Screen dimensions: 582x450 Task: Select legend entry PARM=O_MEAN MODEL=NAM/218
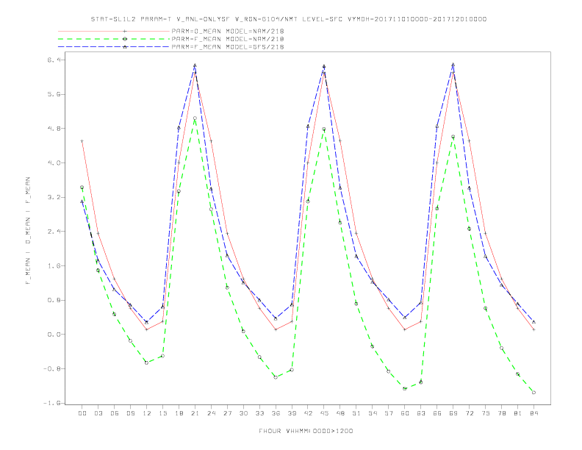pyautogui.click(x=228, y=31)
